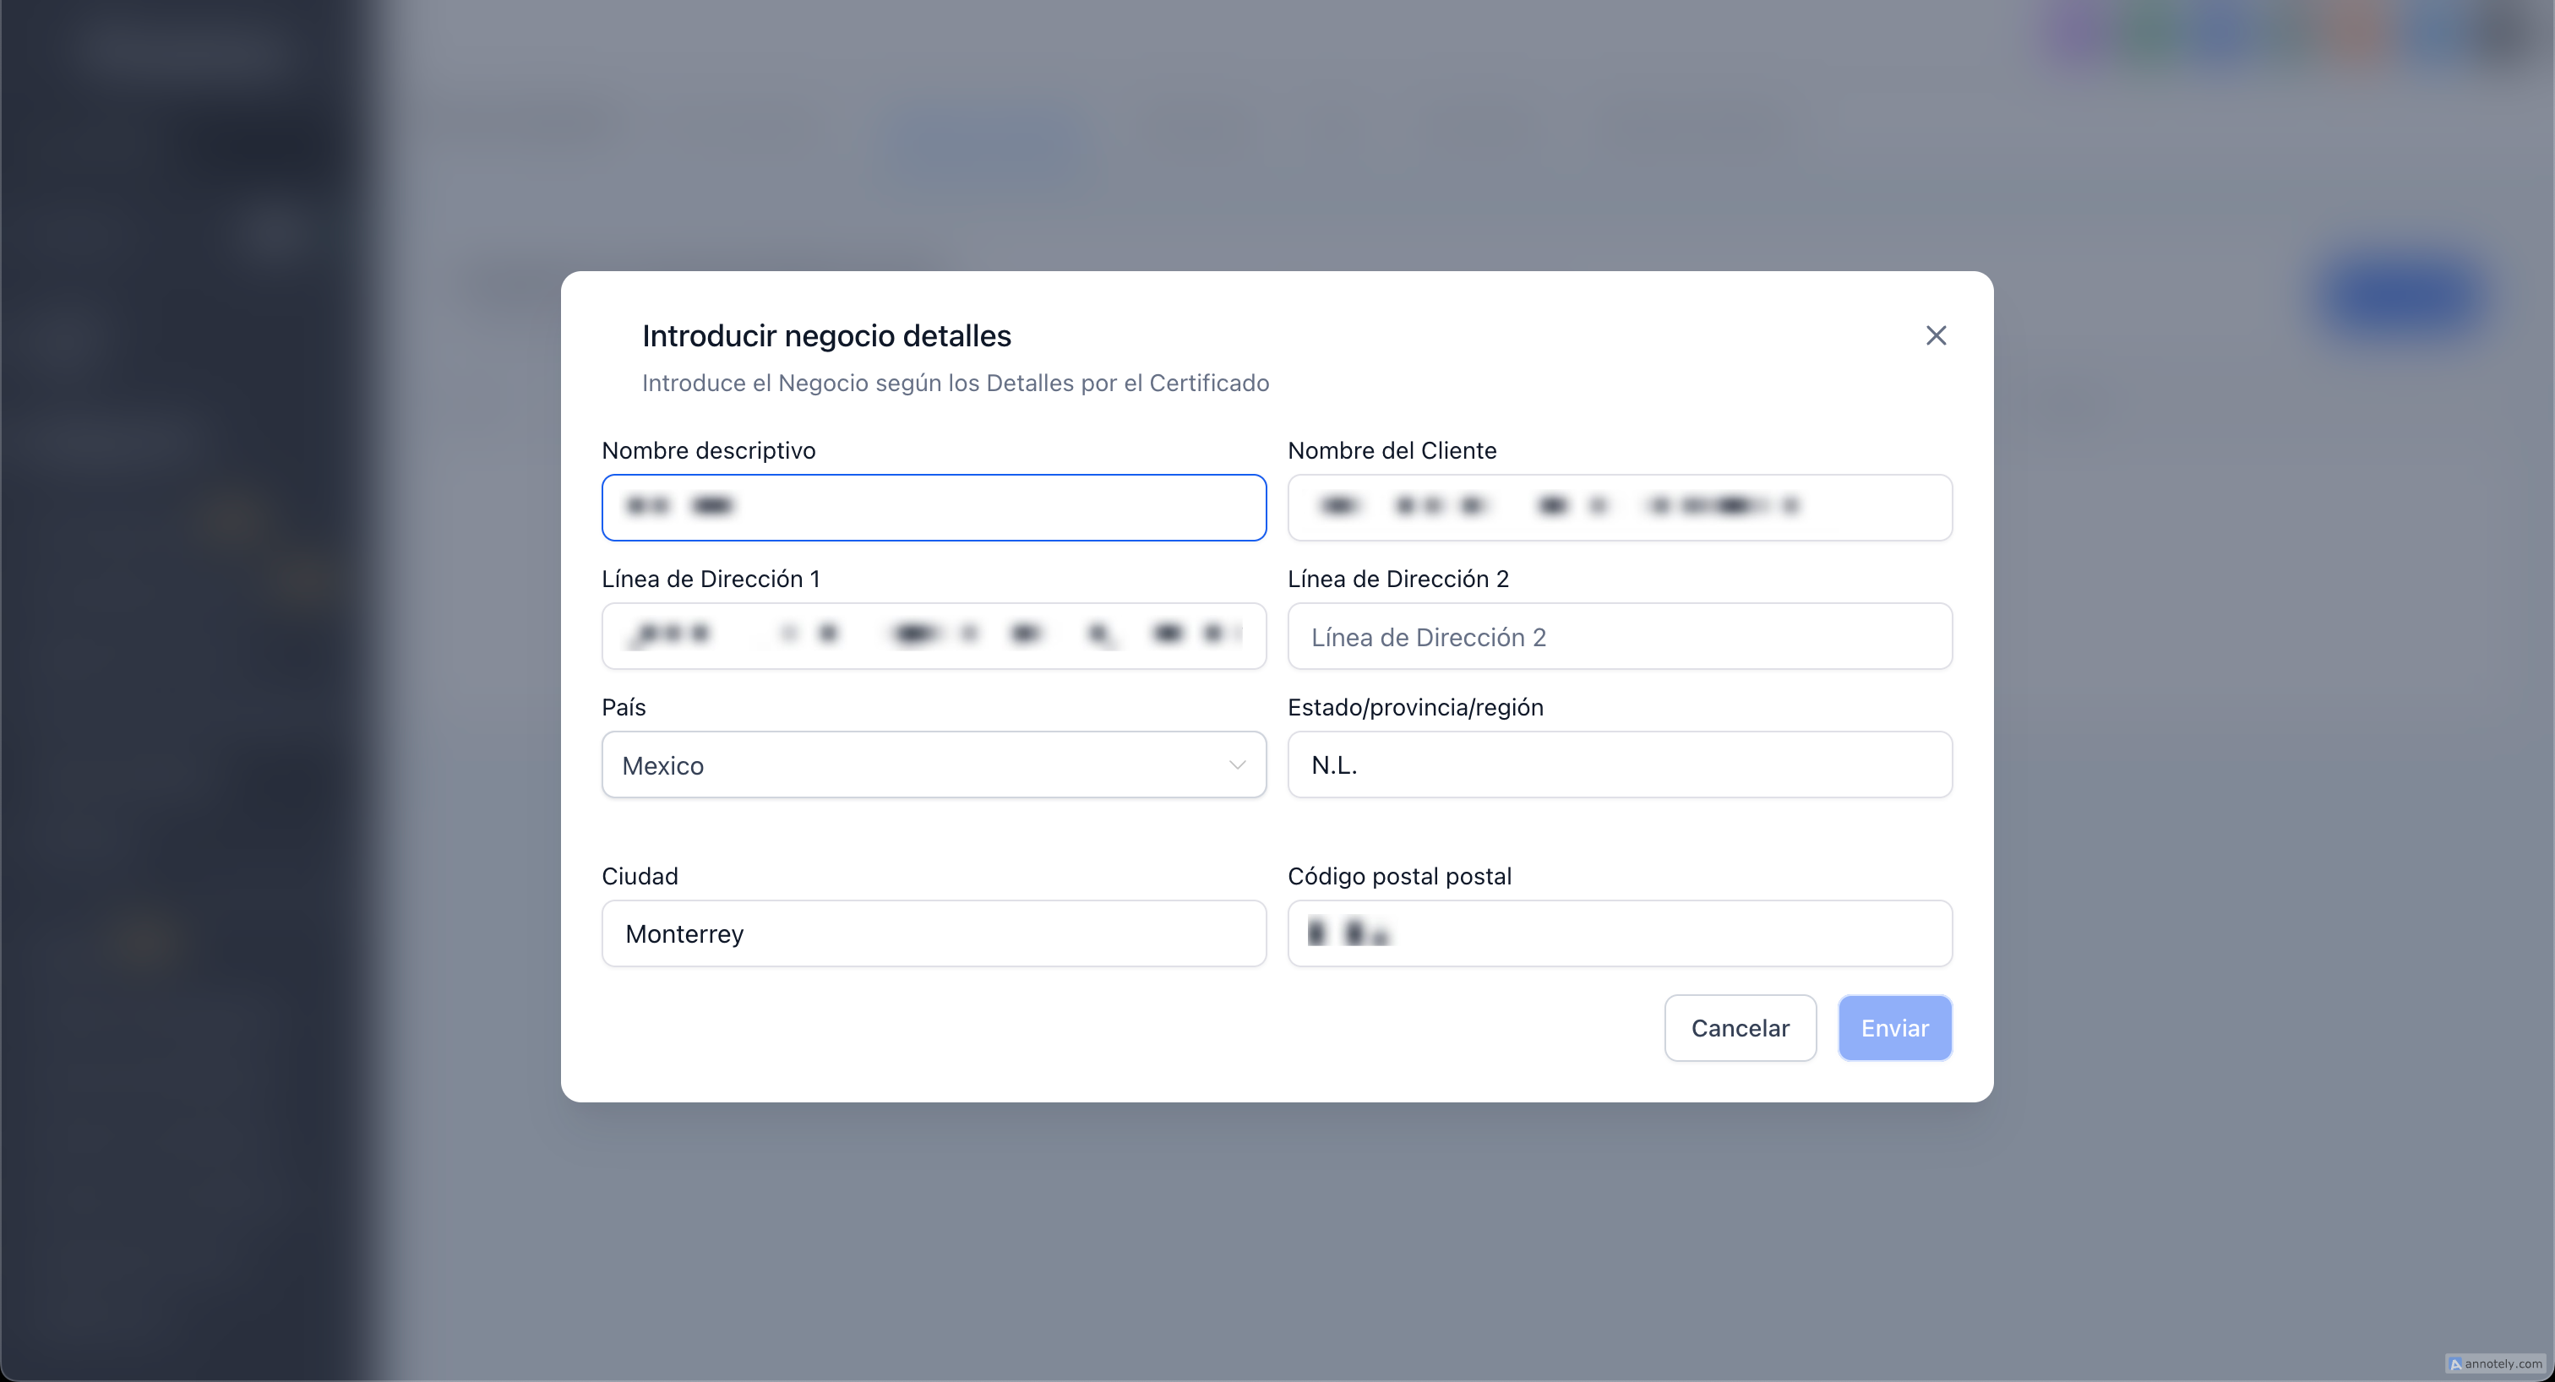The height and width of the screenshot is (1382, 2555).
Task: Click the "Nombre descriptivo" field label
Action: tap(708, 450)
